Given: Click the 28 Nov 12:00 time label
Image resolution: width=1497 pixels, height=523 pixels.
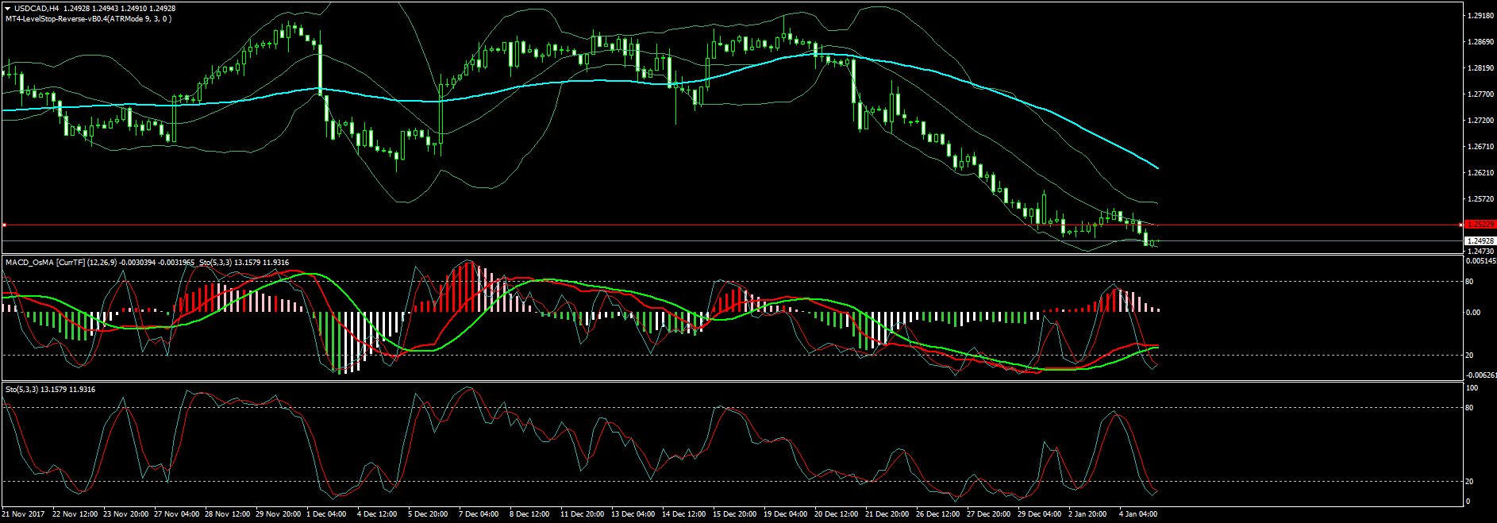Looking at the screenshot, I should pos(227,514).
